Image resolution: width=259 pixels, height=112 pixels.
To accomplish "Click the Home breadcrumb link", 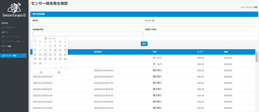I will coord(243,7).
